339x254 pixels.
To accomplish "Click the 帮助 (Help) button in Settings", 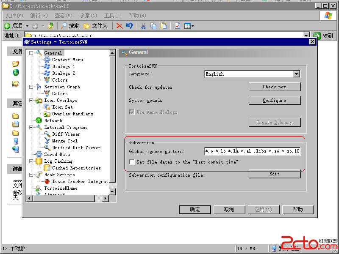I will (298, 209).
